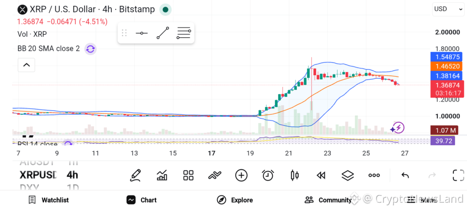Click the green market status dot
The image size is (467, 210).
pos(166,10)
